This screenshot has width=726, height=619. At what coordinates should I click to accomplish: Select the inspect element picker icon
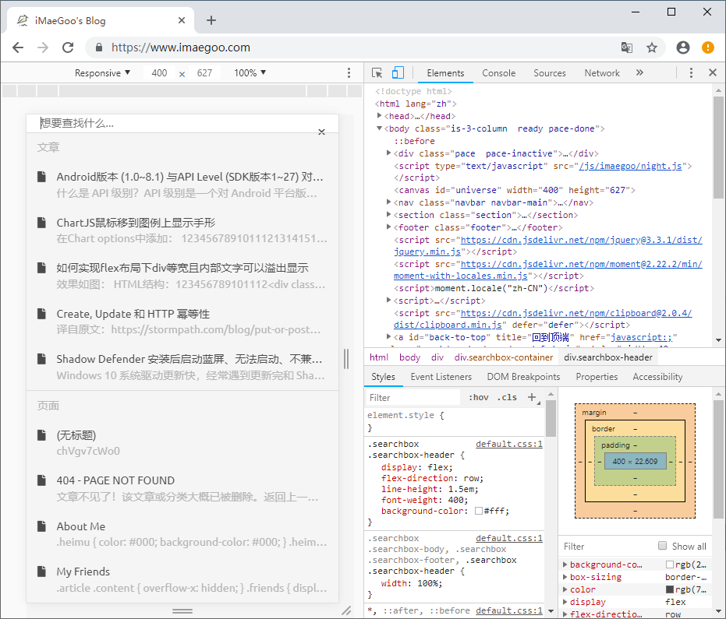tap(377, 72)
